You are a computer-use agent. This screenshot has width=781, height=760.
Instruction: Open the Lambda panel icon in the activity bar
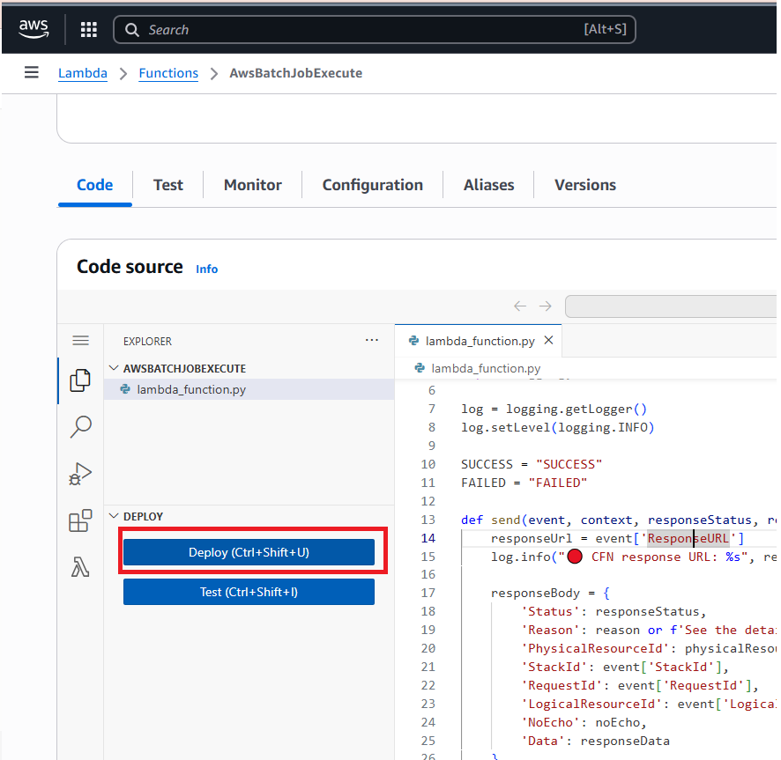pos(80,568)
